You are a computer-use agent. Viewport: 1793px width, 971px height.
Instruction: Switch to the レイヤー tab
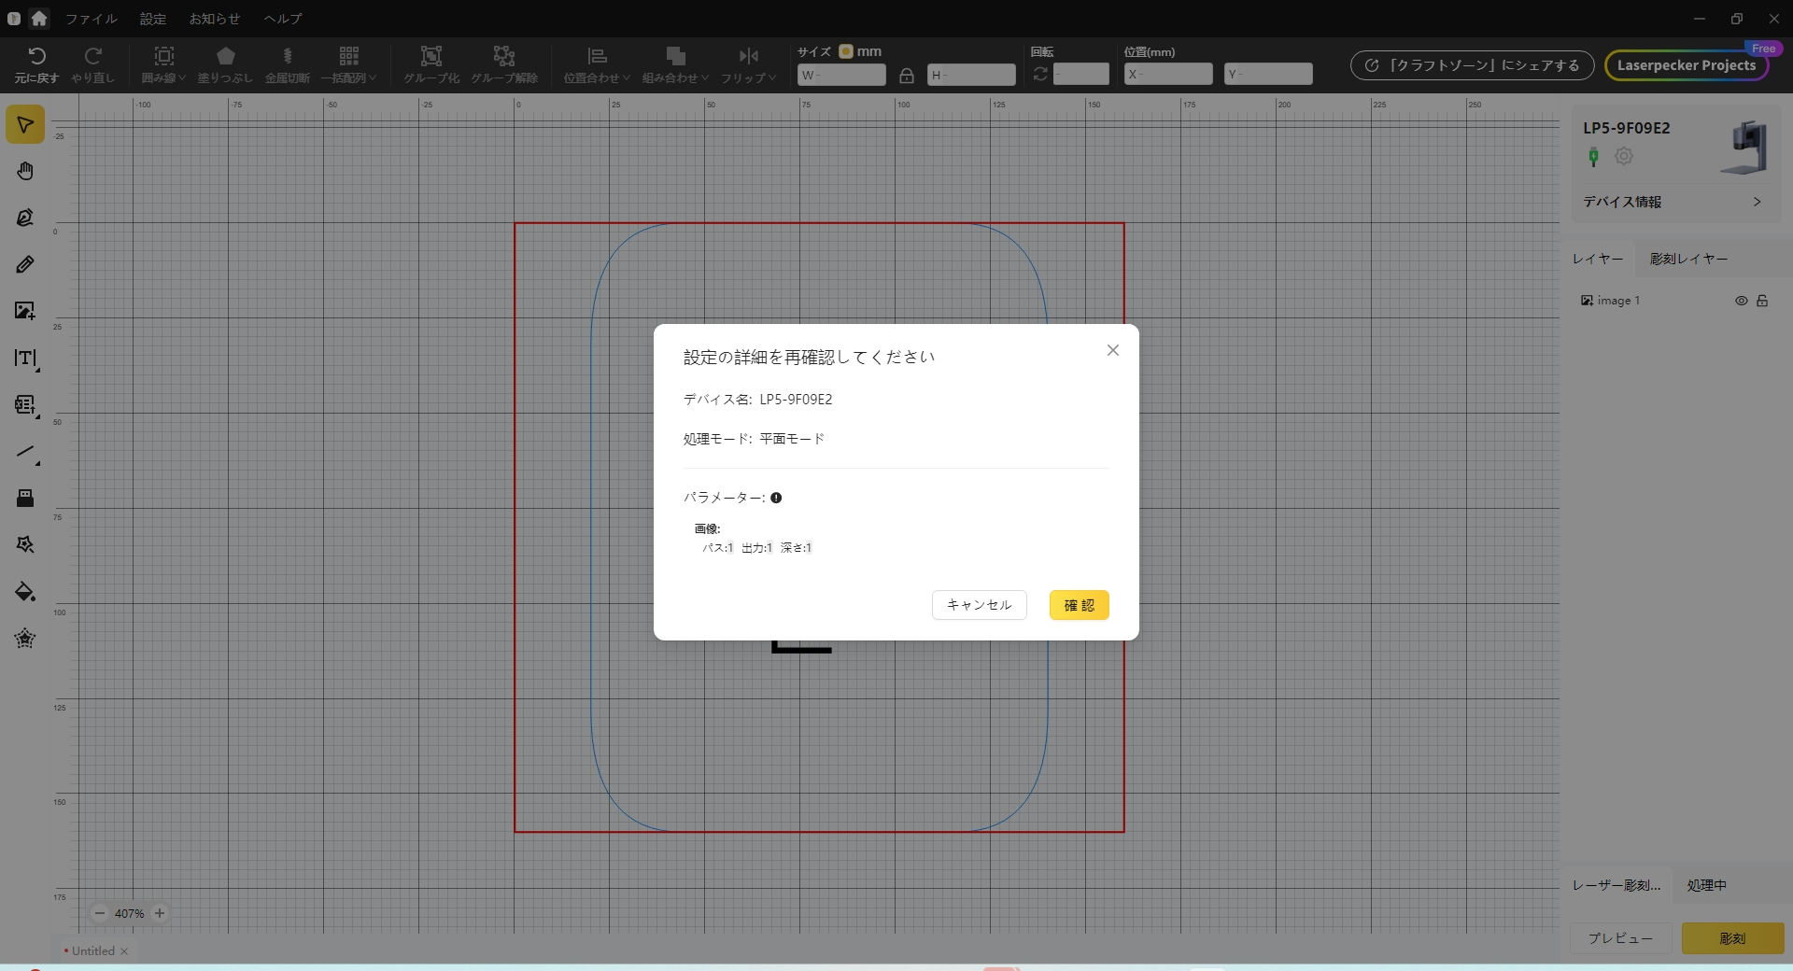point(1597,259)
